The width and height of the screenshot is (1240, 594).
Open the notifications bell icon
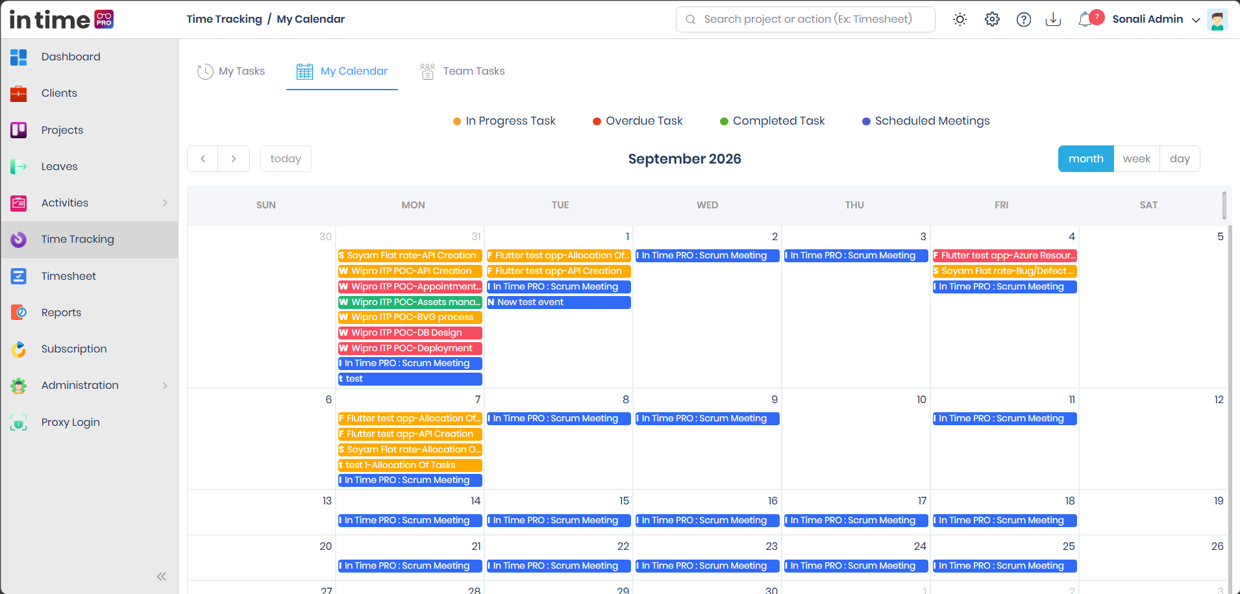pyautogui.click(x=1085, y=19)
